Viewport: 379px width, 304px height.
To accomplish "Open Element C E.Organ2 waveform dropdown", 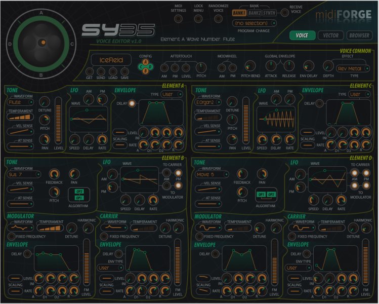I will [x=208, y=102].
